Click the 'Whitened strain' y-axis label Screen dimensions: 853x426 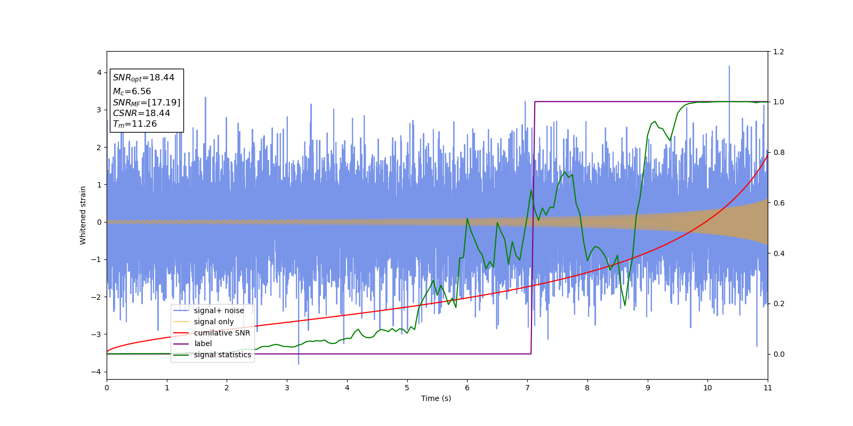pos(83,215)
